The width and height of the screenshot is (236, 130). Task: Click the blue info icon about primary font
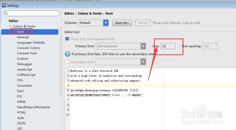point(67,54)
